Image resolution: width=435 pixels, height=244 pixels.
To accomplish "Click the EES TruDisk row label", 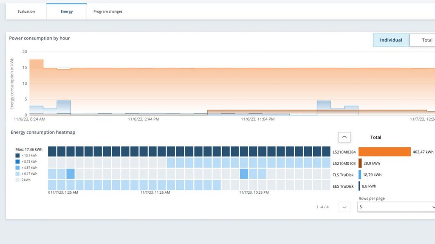I will point(344,186).
